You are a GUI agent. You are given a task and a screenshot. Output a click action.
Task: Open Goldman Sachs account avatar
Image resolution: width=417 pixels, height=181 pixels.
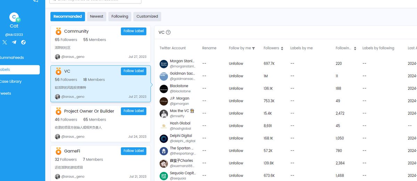[x=164, y=76]
